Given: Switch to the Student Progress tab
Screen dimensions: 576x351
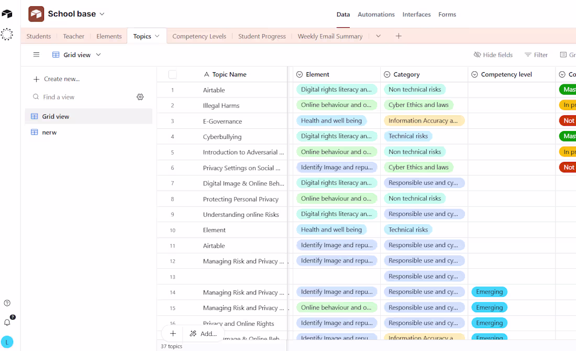Looking at the screenshot, I should 262,36.
